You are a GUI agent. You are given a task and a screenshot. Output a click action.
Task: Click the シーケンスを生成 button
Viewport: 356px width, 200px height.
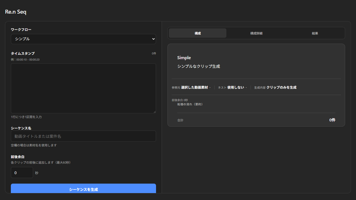pyautogui.click(x=83, y=189)
